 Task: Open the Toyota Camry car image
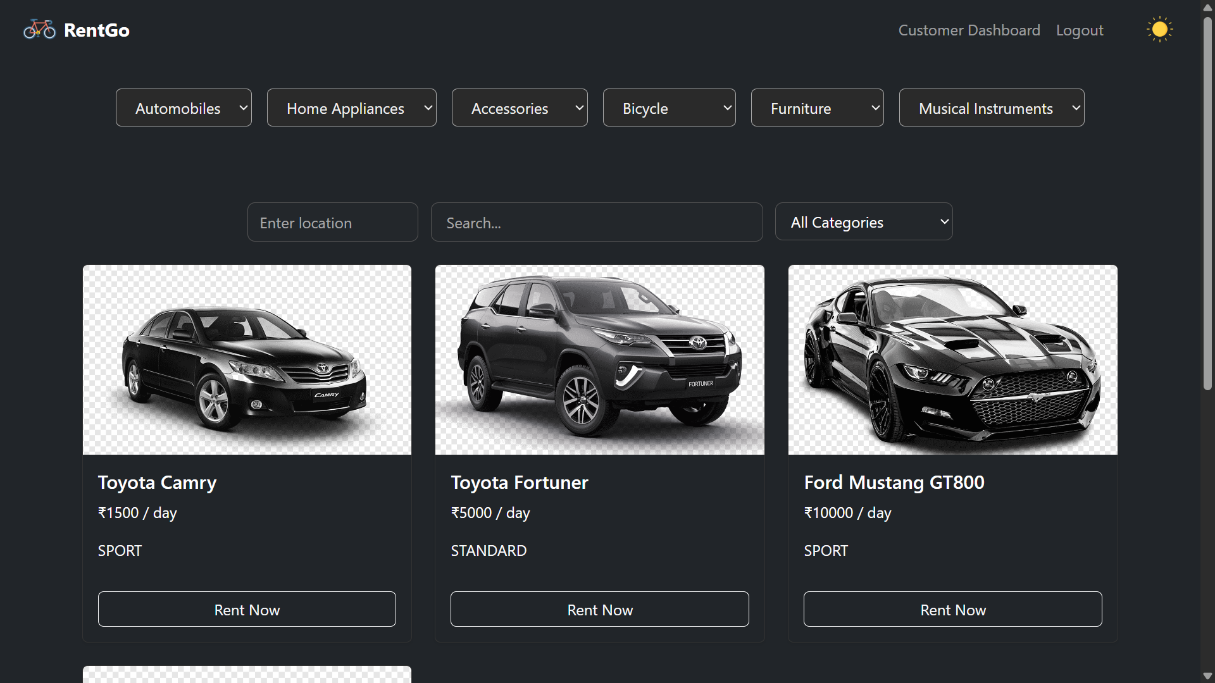(247, 360)
